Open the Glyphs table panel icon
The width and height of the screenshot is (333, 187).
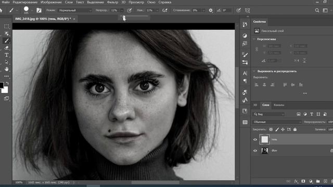point(245,122)
